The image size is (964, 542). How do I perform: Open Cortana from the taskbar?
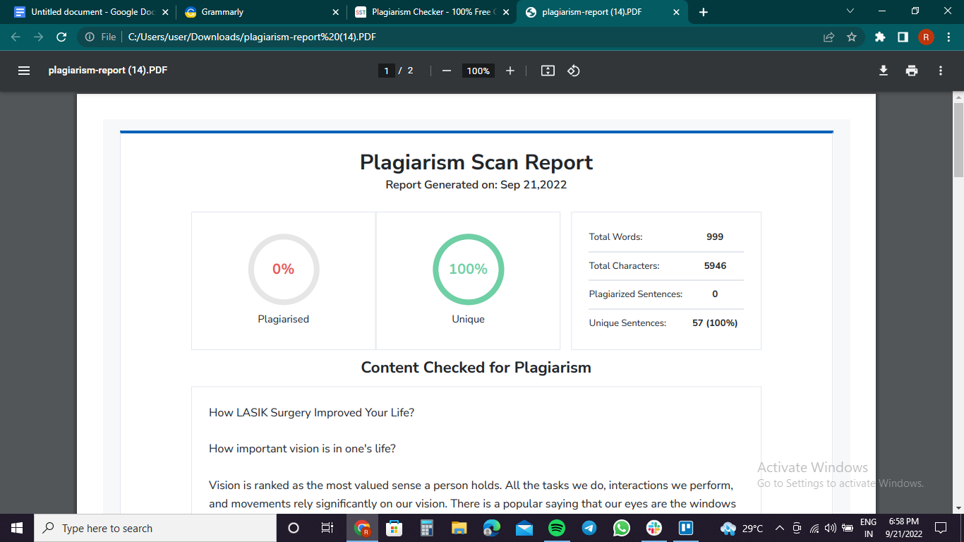tap(294, 528)
